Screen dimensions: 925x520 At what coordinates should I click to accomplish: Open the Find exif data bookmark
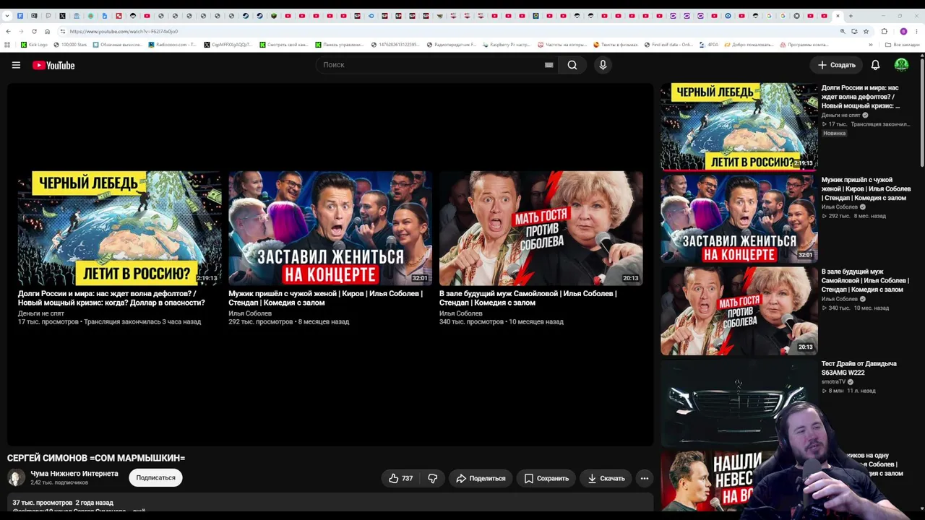(668, 45)
